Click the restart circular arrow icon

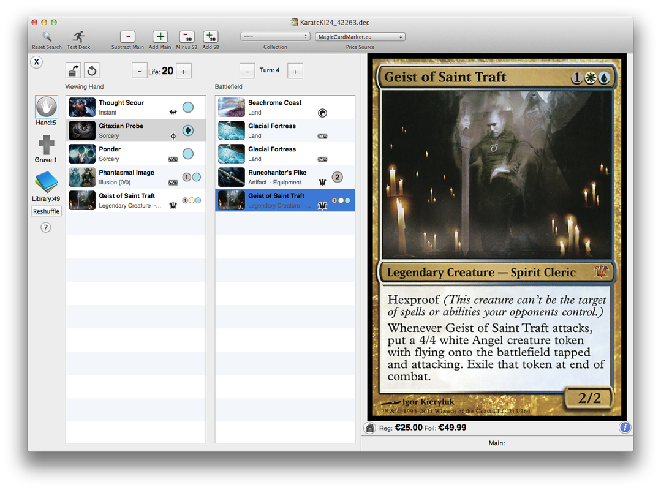coord(91,70)
